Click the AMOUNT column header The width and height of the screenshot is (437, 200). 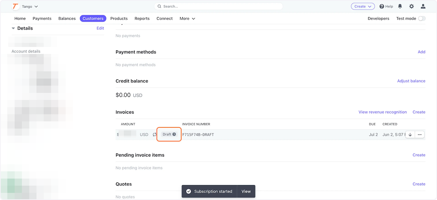click(128, 124)
